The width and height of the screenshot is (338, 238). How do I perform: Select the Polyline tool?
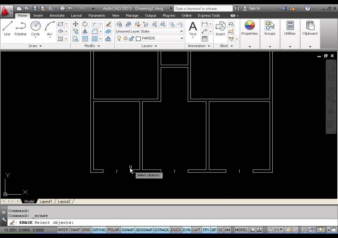point(20,28)
